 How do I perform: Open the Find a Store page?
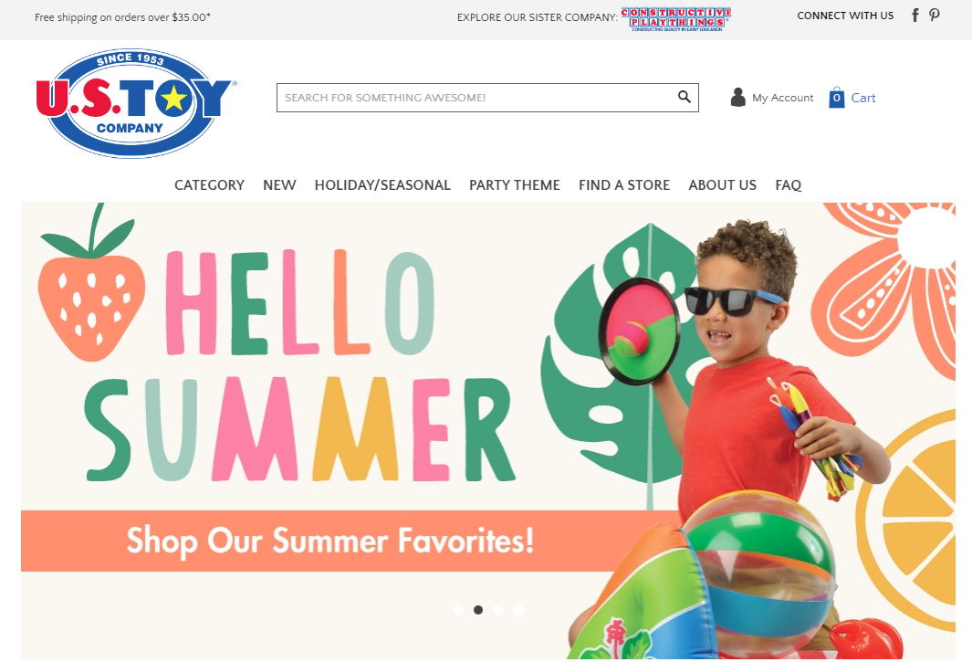click(x=624, y=184)
